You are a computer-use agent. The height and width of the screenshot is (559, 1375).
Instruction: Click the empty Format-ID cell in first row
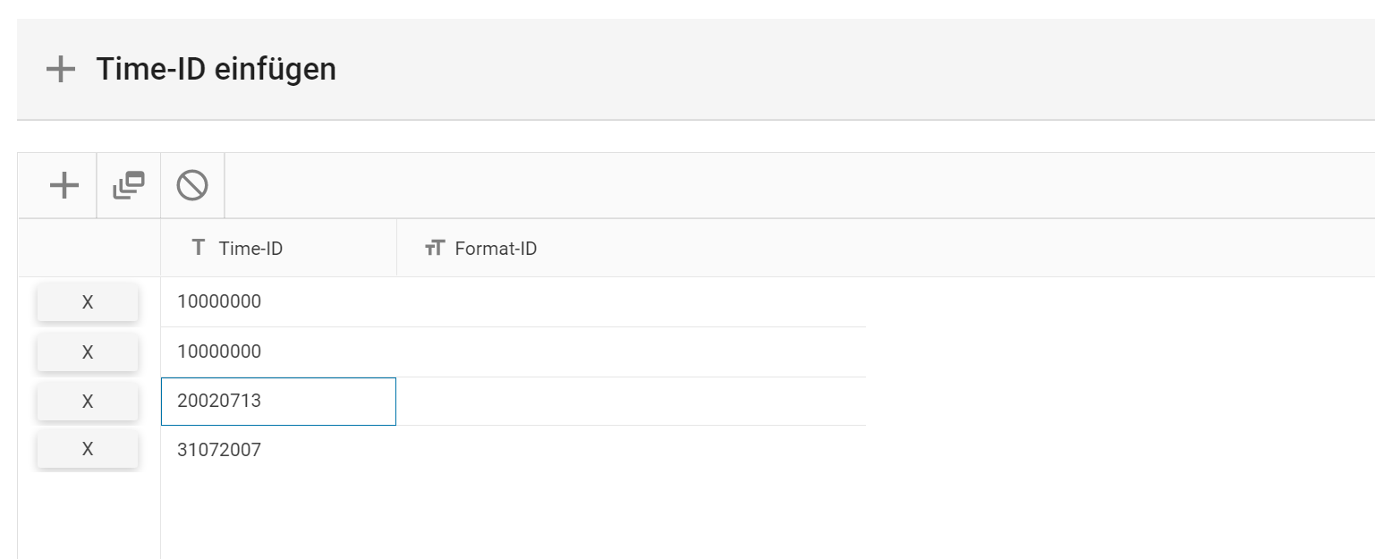pyautogui.click(x=631, y=302)
